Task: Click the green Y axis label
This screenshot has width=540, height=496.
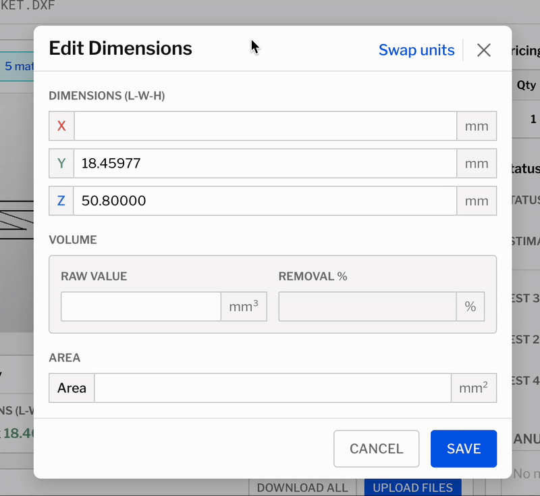Action: [x=61, y=164]
